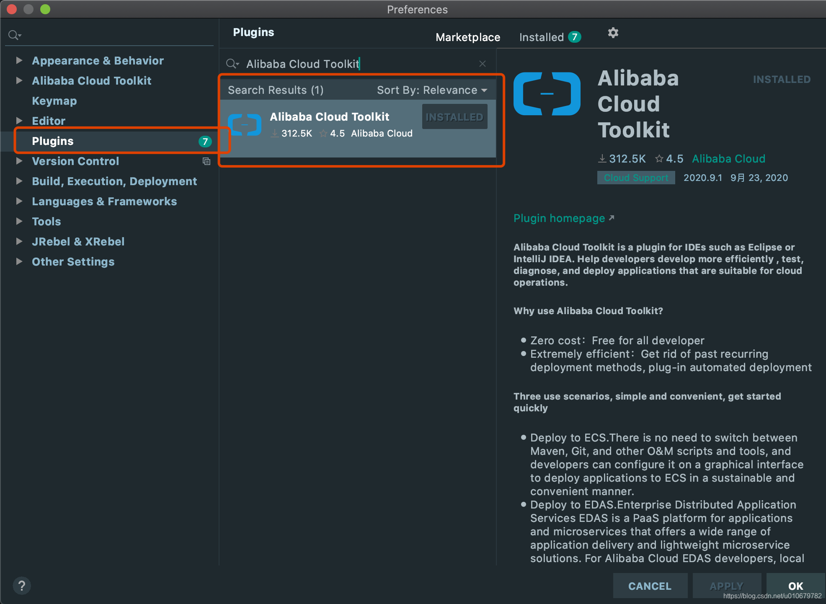Click the plugins gear settings icon

pyautogui.click(x=613, y=33)
